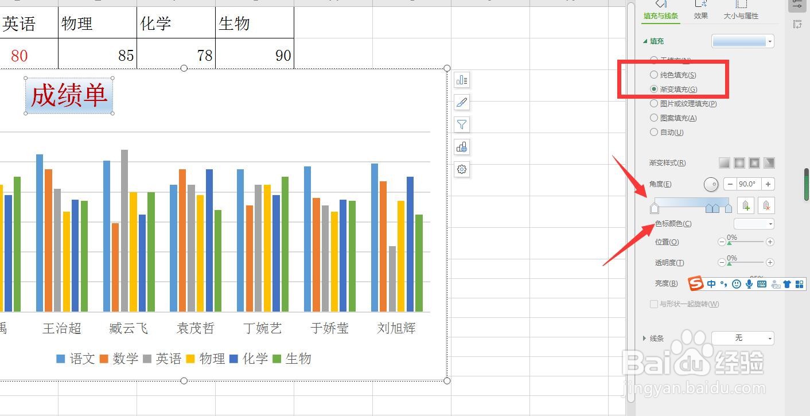810x416 pixels.
Task: Open the fill preset dropdown
Action: pyautogui.click(x=743, y=41)
